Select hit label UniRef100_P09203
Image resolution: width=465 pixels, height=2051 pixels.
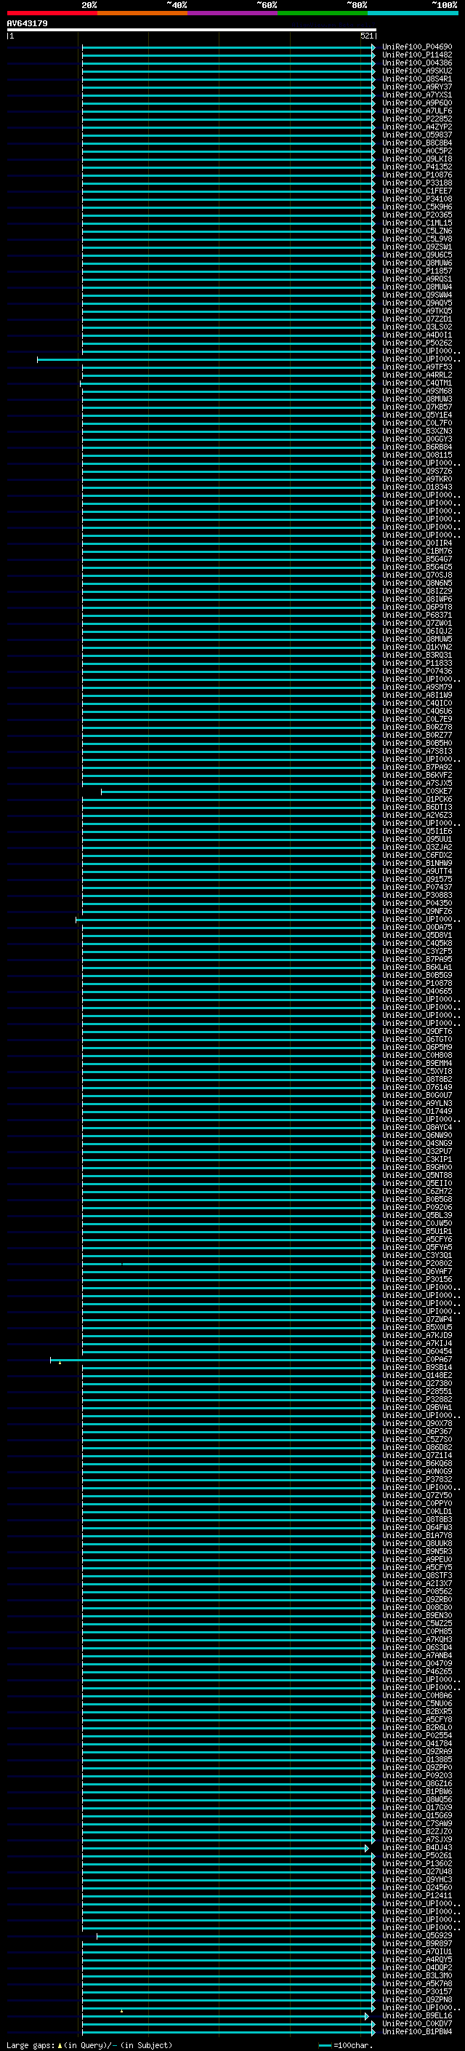[416, 1775]
